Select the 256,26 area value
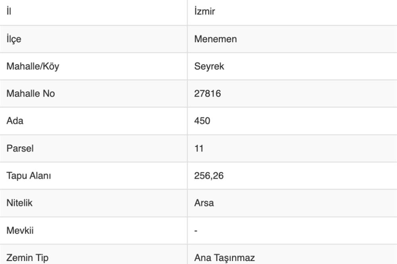This screenshot has width=397, height=264. 209,175
